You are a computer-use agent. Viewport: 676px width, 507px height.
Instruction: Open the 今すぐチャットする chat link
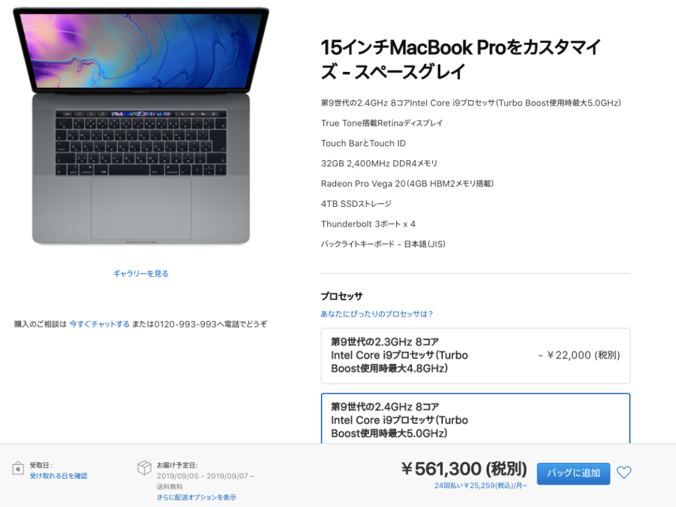point(100,324)
